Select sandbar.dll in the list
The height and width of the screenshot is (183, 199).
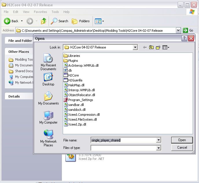73,105
